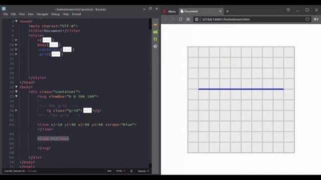Open the Extension Manager brick icon
The image size is (321, 180).
[155, 32]
